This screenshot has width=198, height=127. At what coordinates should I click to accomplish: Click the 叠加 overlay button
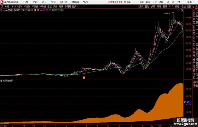pyautogui.click(x=147, y=7)
